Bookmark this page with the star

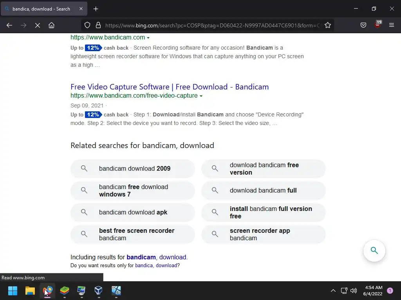[x=328, y=25]
